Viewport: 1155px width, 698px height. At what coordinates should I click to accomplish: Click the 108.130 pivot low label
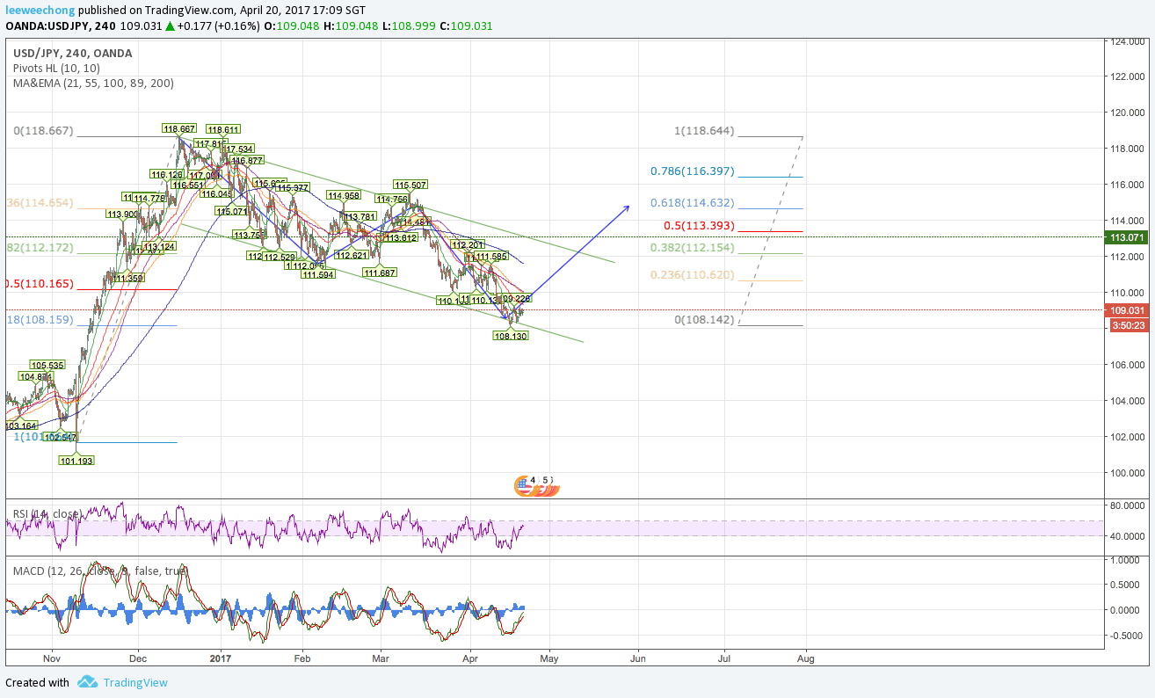[x=511, y=336]
